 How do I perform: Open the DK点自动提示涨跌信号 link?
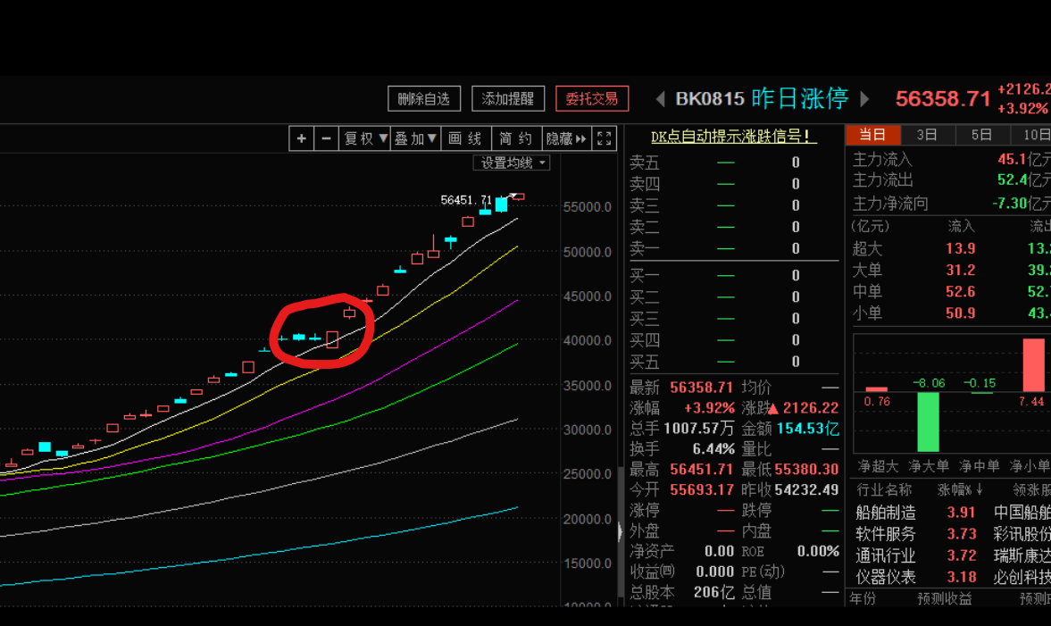(x=733, y=137)
